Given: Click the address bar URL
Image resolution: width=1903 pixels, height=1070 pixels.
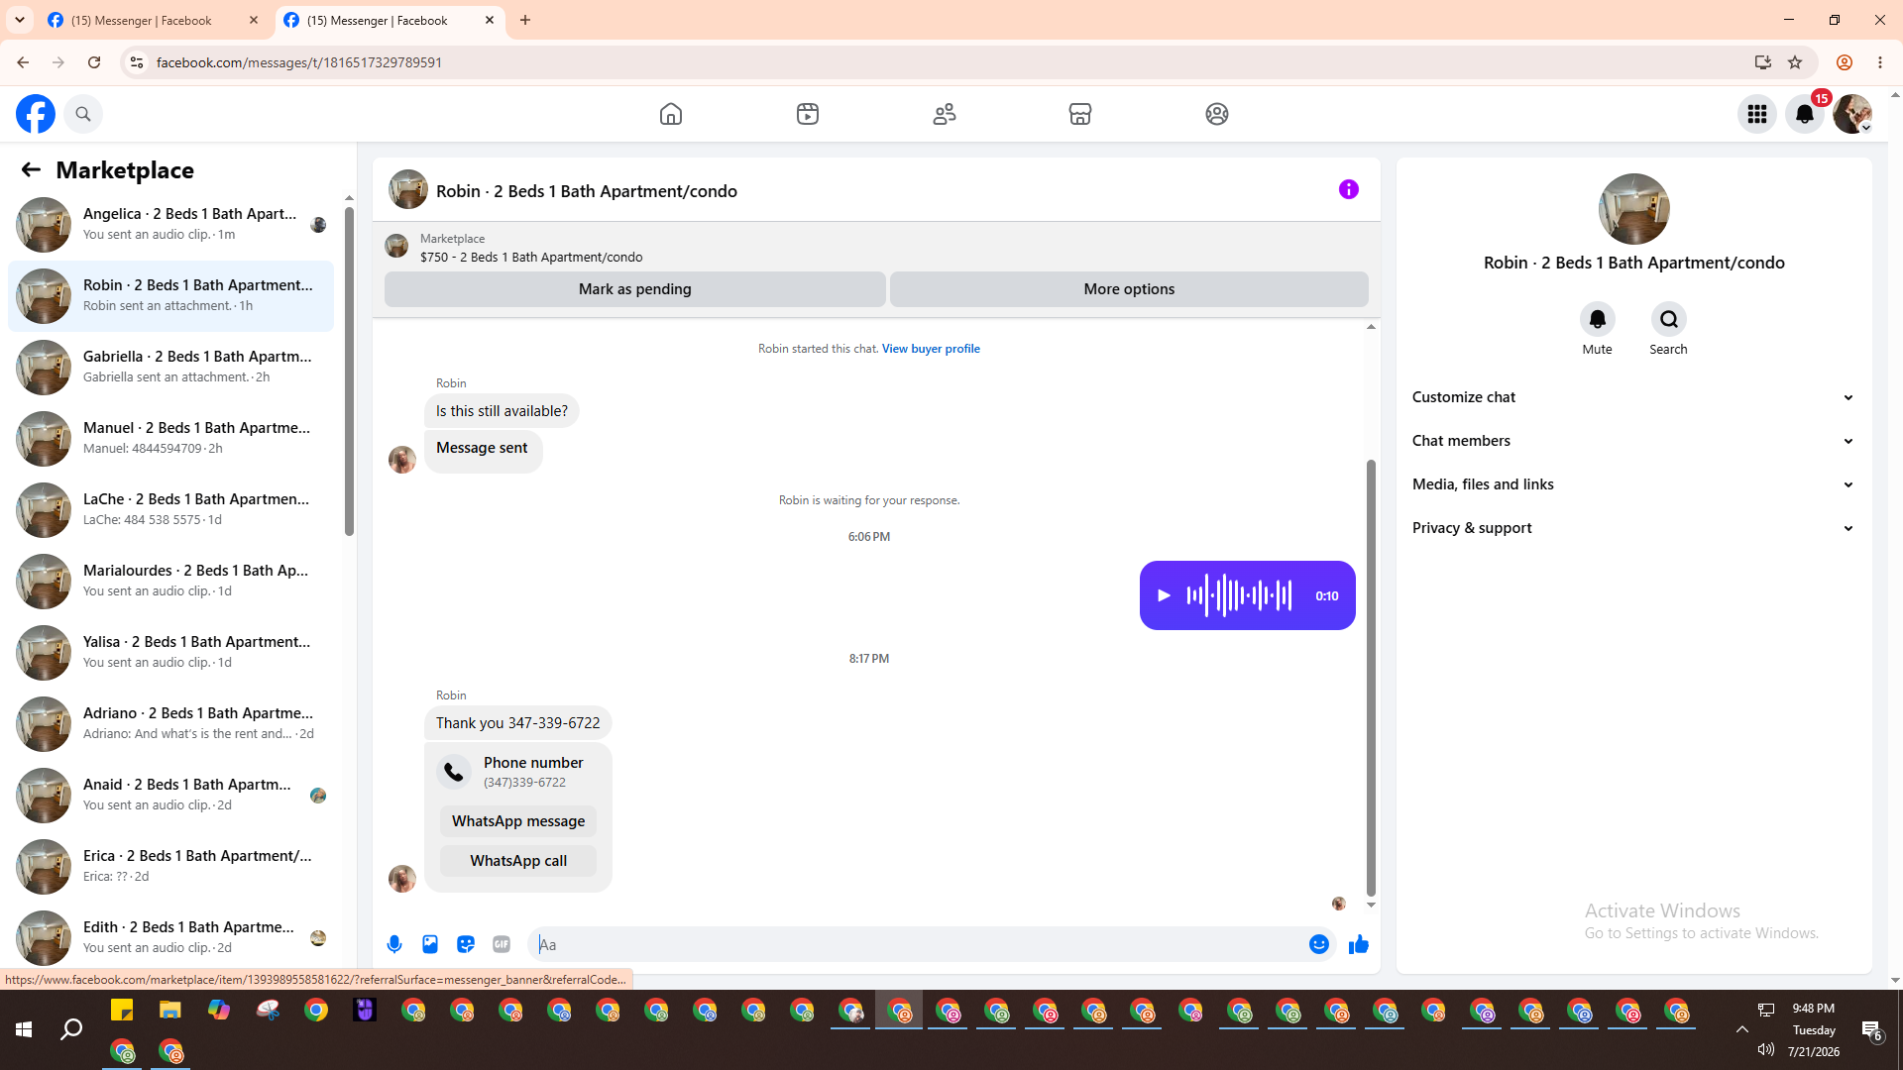Looking at the screenshot, I should (x=299, y=62).
